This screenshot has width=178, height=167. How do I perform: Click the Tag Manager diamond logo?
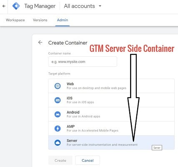click(x=16, y=6)
